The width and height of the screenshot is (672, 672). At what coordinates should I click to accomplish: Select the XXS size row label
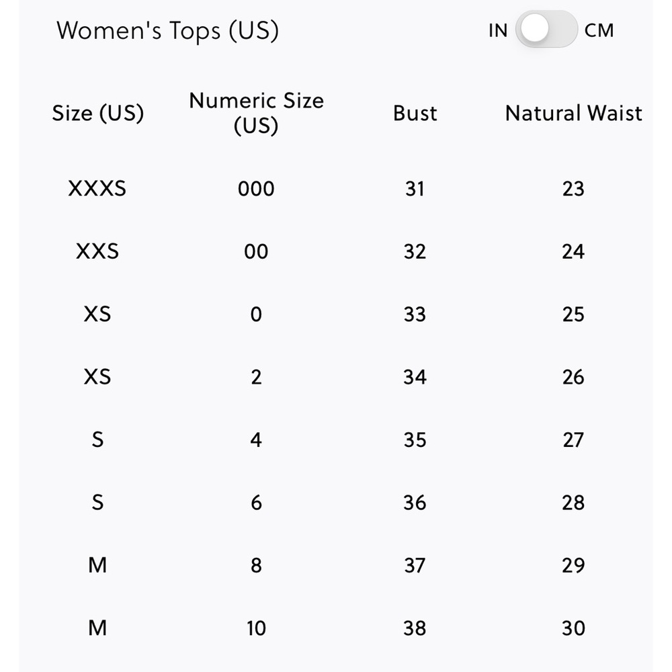click(97, 251)
